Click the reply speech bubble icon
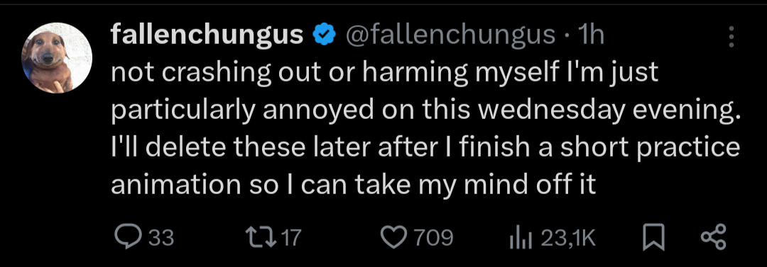Viewport: 767px width, 267px height. click(129, 237)
